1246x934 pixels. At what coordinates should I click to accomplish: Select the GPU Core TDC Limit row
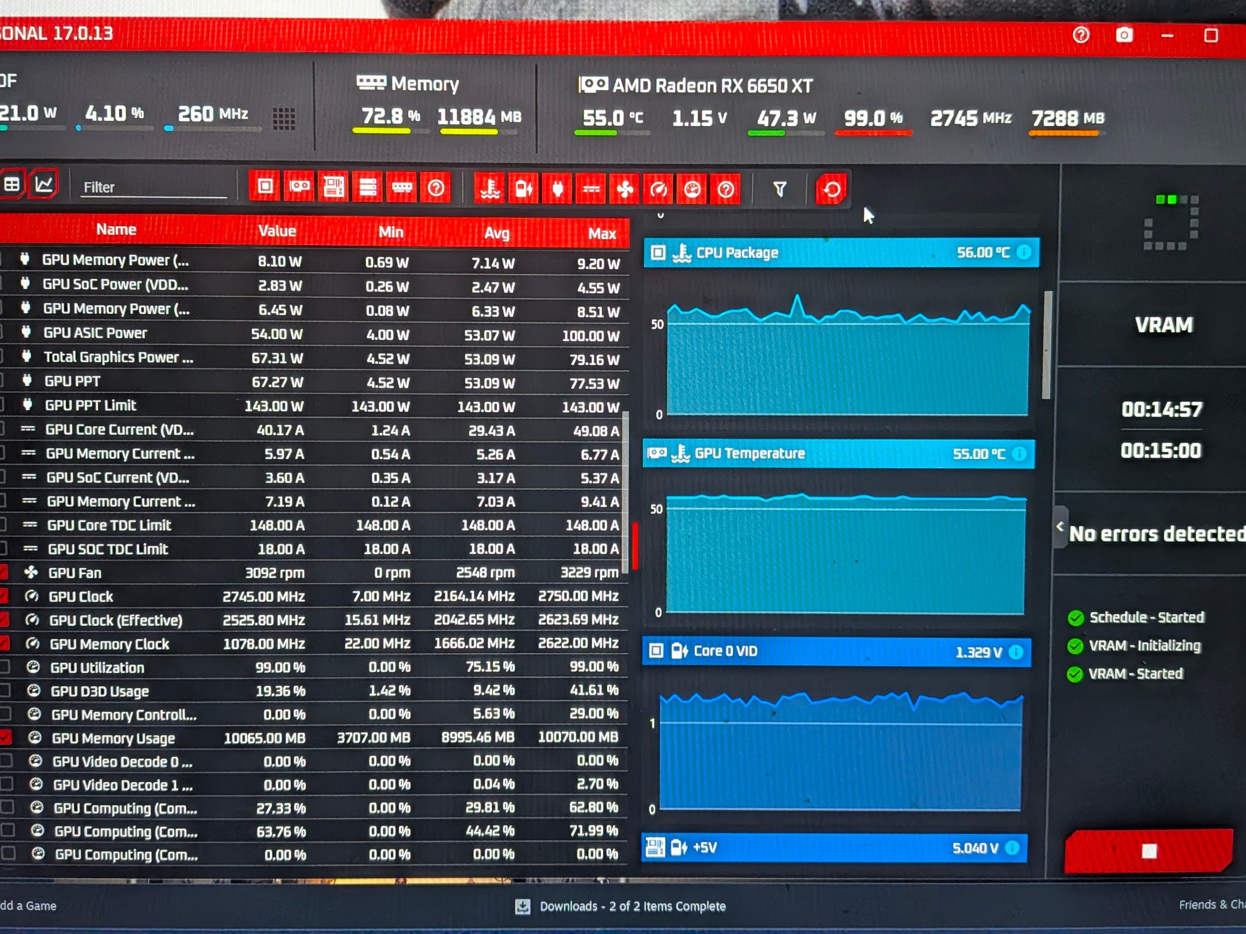(314, 525)
